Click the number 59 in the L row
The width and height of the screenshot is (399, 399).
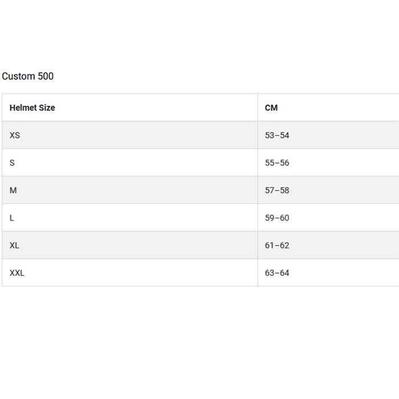tap(270, 218)
